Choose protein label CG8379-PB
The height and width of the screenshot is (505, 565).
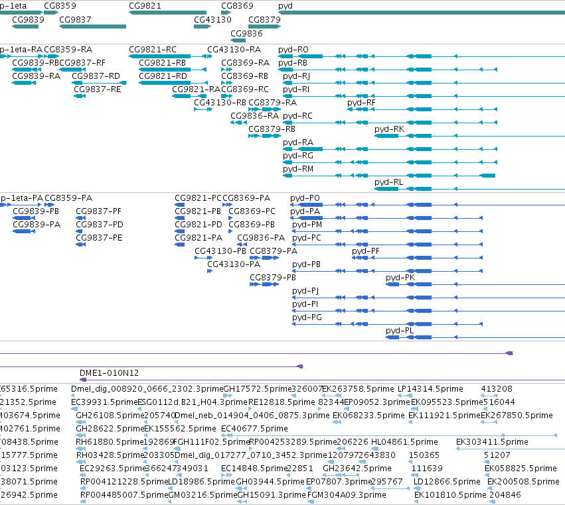[x=273, y=277]
